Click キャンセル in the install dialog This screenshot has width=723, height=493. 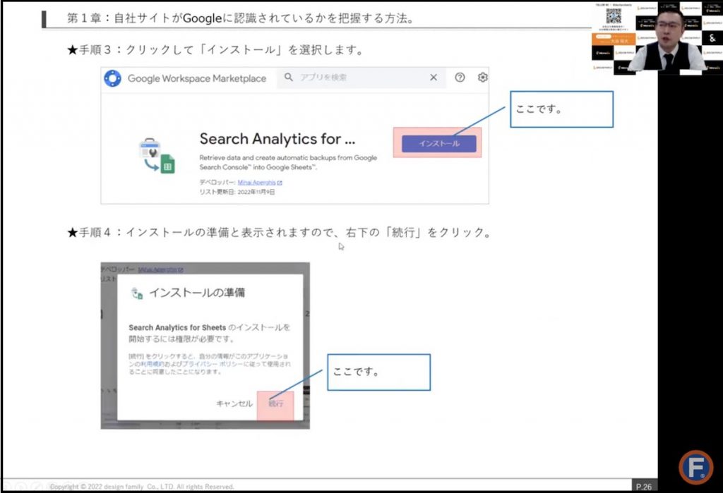234,403
